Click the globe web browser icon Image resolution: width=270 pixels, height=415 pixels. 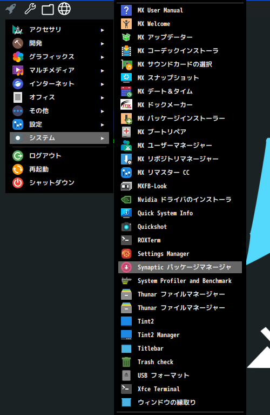(64, 9)
